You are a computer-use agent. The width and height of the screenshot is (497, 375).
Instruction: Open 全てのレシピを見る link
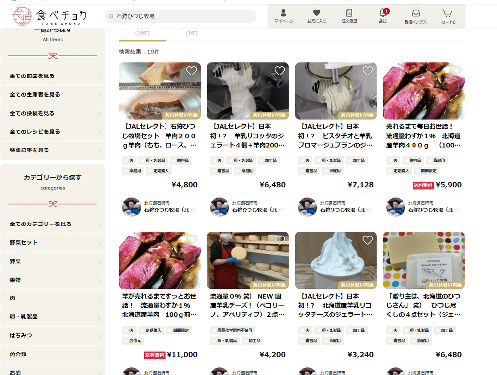(53, 132)
